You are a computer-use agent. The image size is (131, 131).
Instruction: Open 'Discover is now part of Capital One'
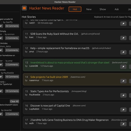(50, 106)
